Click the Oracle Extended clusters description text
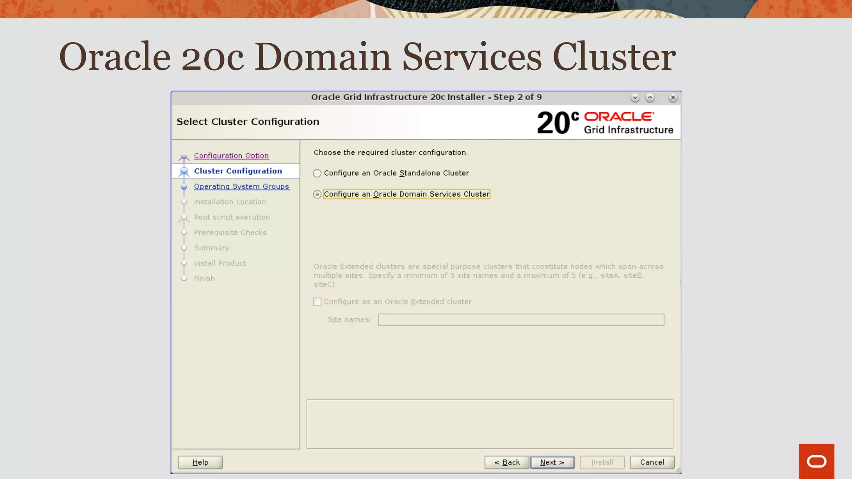The width and height of the screenshot is (852, 479). (x=488, y=275)
